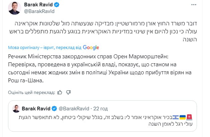Click the Israel flag emoji in the quoted tweet

tap(175, 117)
